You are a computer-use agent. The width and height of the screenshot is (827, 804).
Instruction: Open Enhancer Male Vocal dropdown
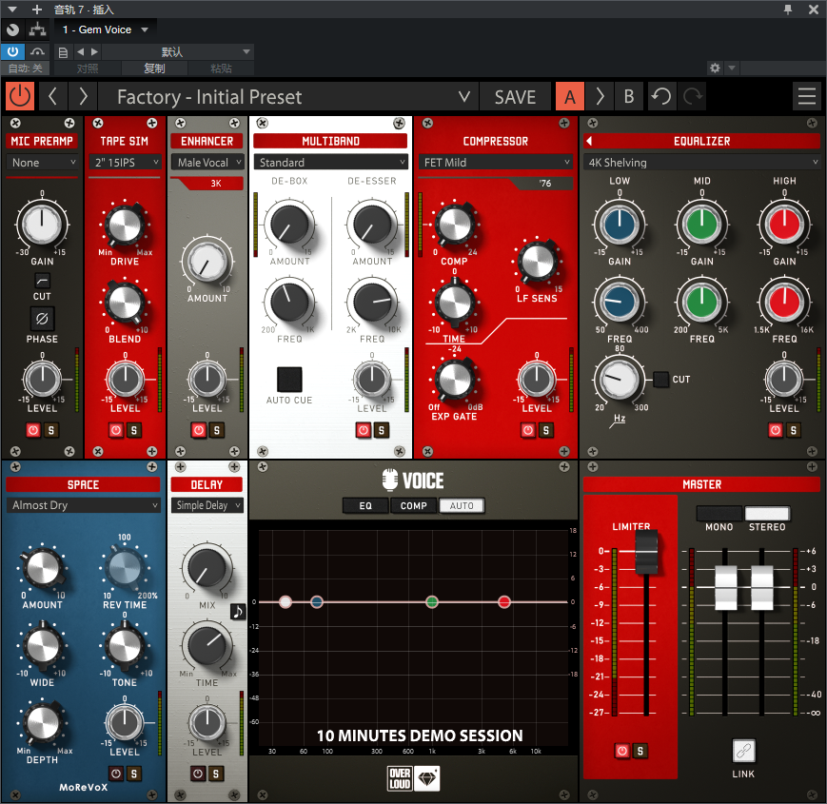click(207, 163)
